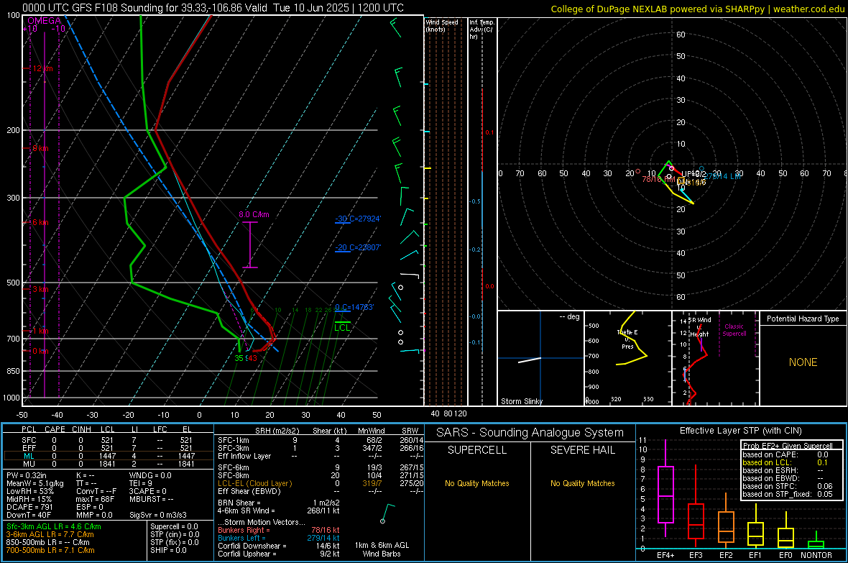The height and width of the screenshot is (563, 848).
Task: Click the Inf. Temp. Adv. panel header
Action: point(481,29)
